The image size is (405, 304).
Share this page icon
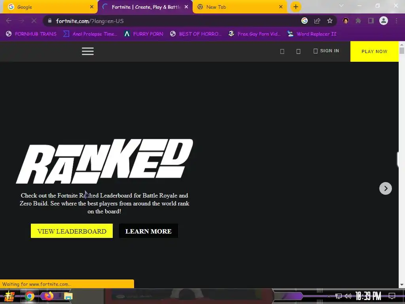tap(317, 21)
